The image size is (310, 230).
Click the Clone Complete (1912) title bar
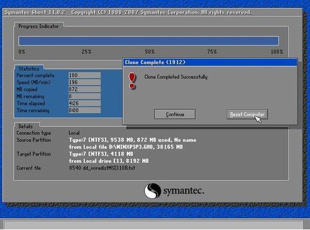pyautogui.click(x=210, y=62)
